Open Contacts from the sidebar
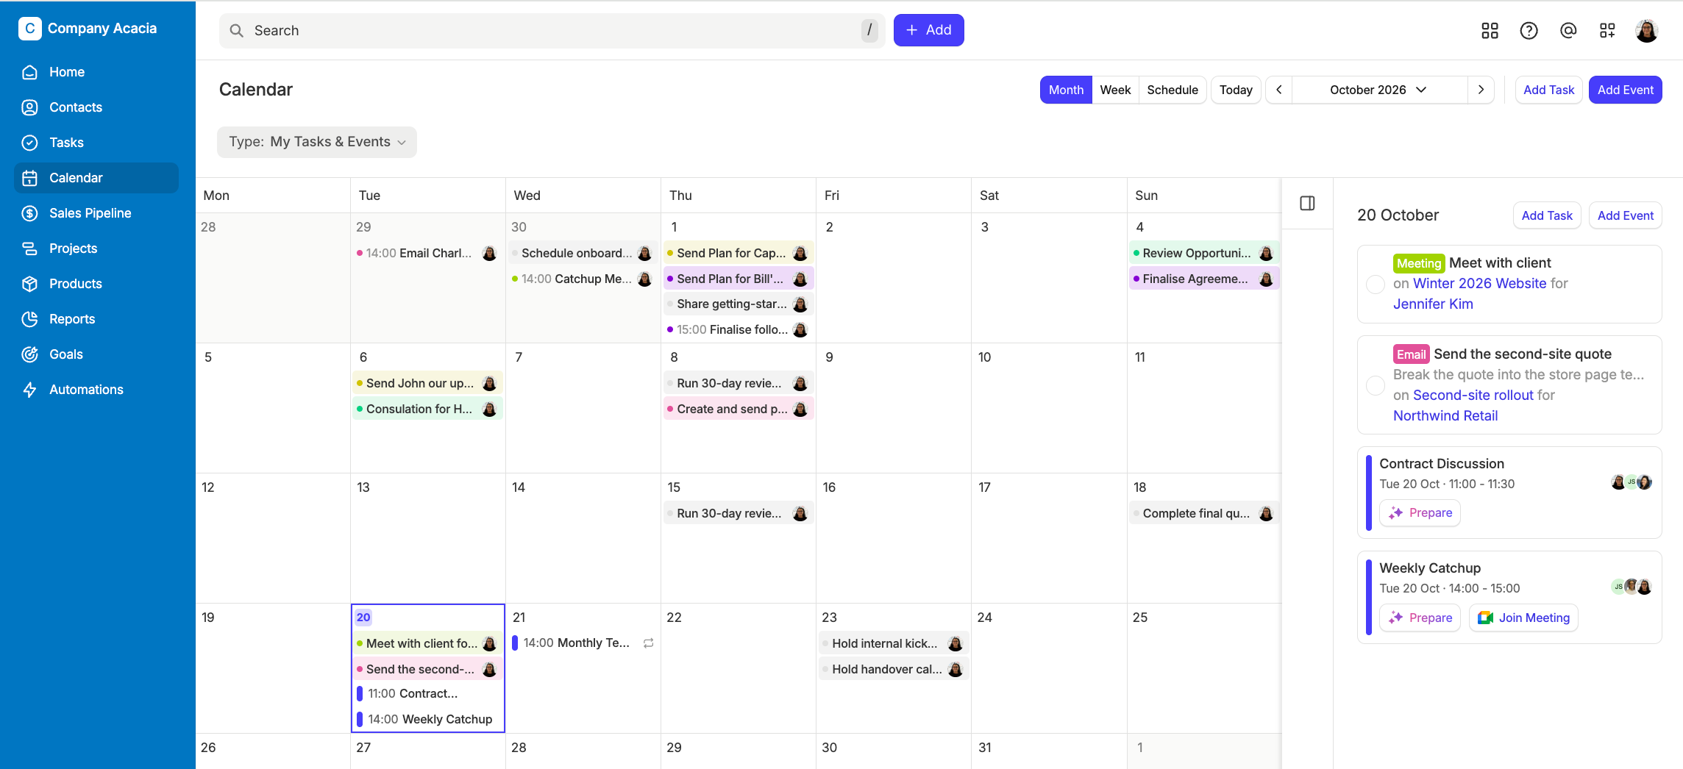Screen dimensions: 1683x769 [x=96, y=107]
